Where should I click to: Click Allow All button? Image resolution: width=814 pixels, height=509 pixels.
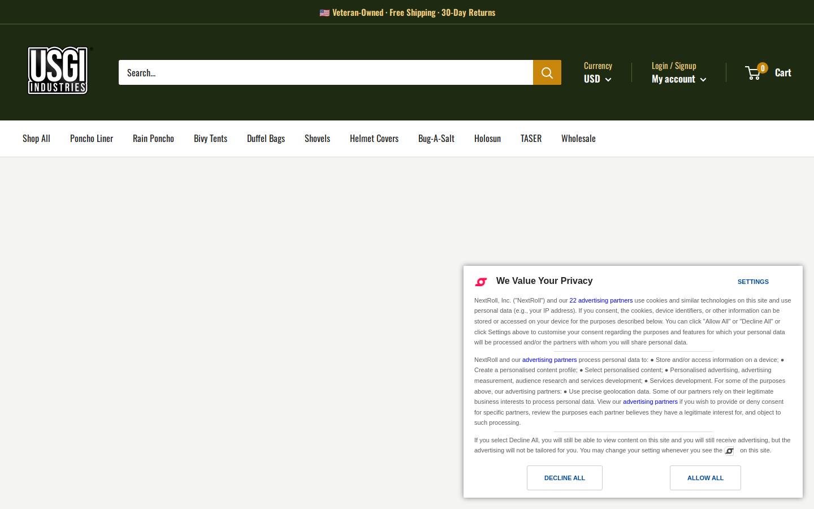(x=705, y=478)
